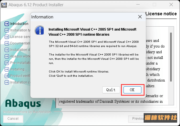Image resolution: width=180 pixels, height=126 pixels.
Task: Select the Introduction step arrow icon
Action: [x=7, y=24]
